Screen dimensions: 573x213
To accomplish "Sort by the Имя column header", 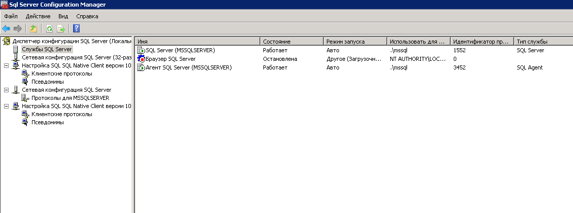I will point(197,41).
